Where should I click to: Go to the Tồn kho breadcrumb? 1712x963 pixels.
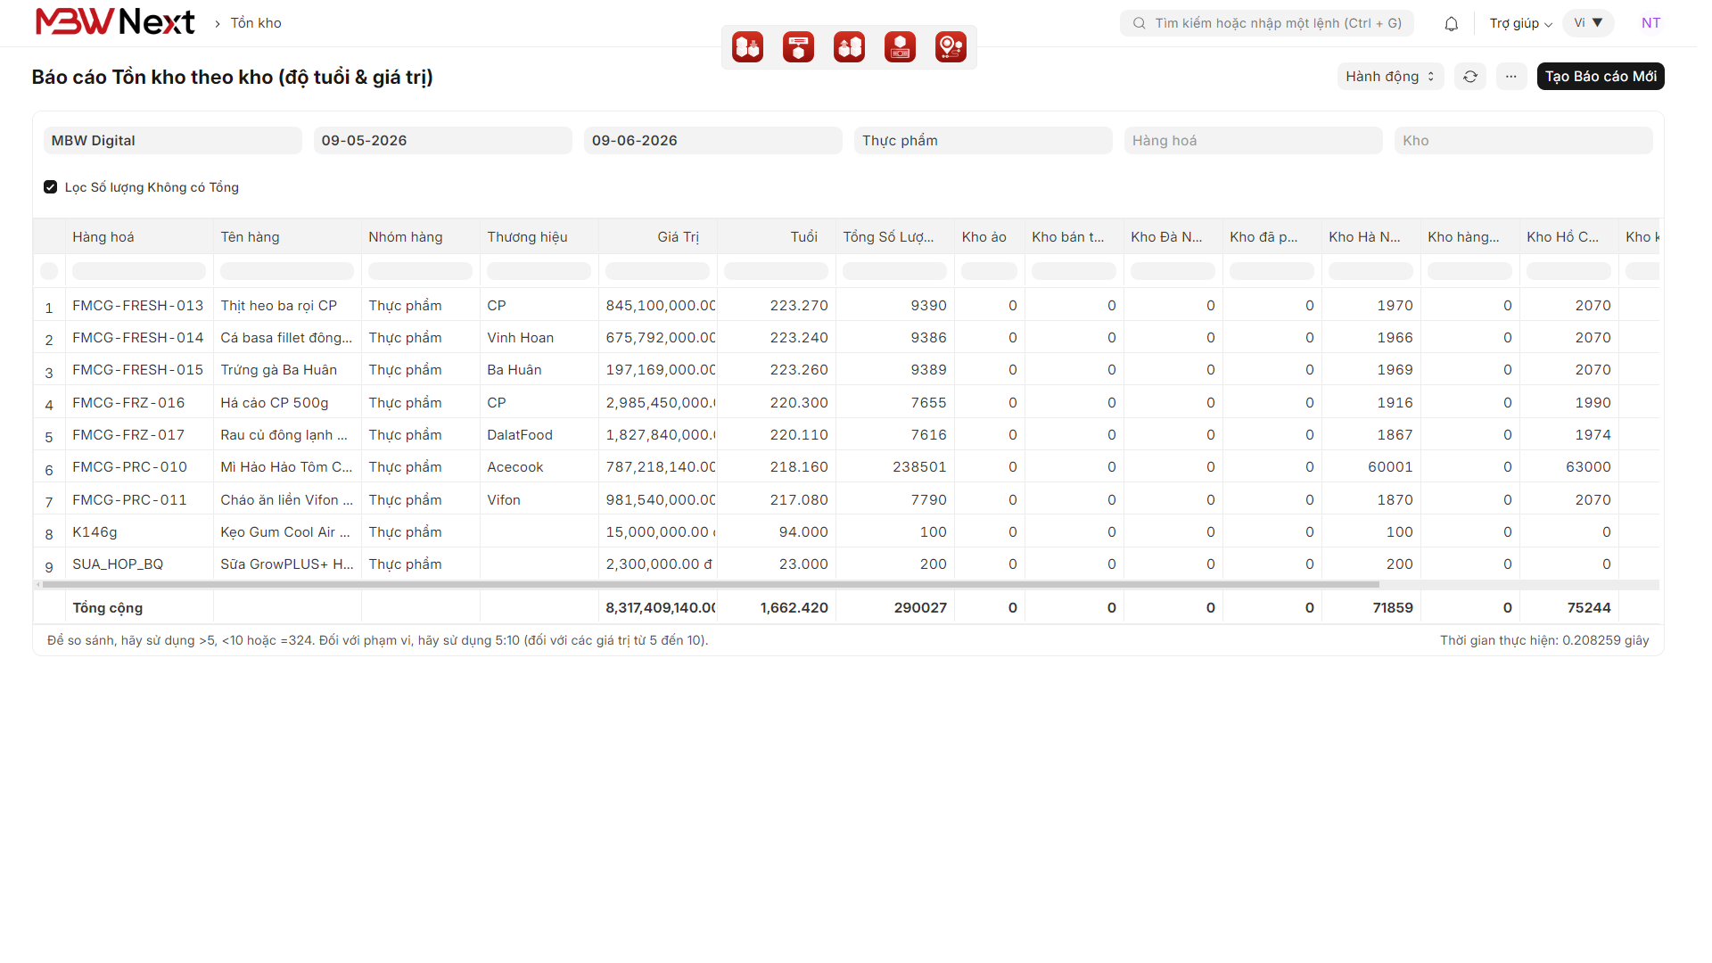(256, 23)
